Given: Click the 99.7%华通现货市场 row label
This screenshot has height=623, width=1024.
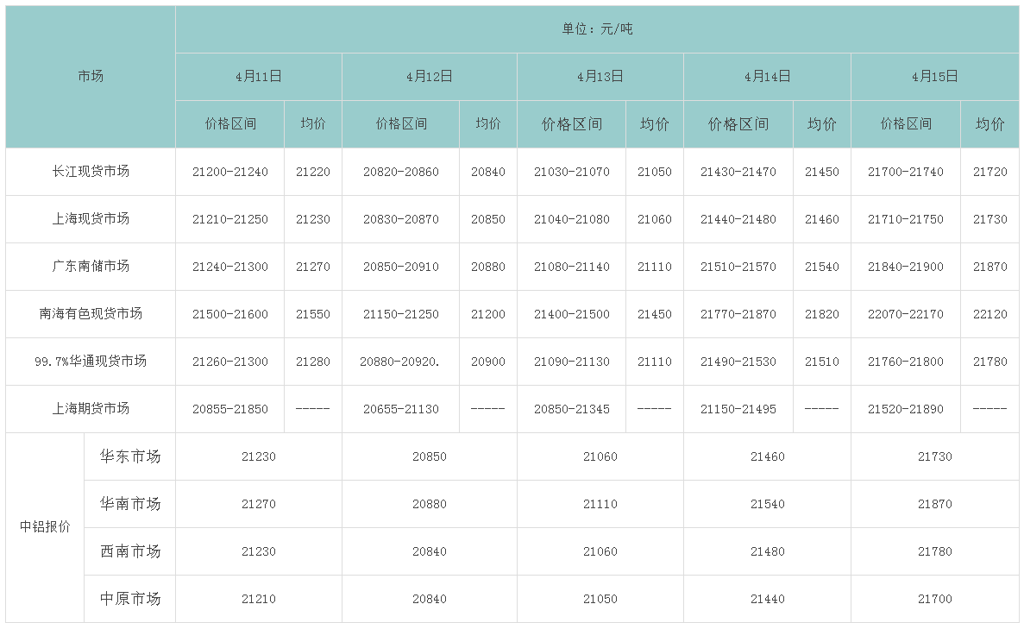Looking at the screenshot, I should [x=91, y=362].
